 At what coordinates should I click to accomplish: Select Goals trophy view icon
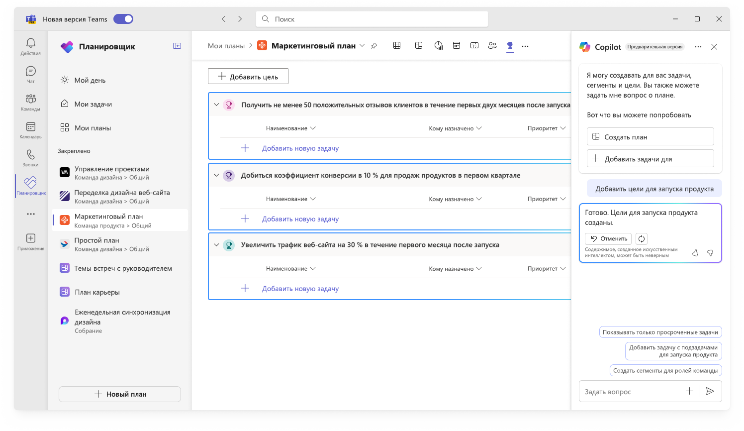510,45
